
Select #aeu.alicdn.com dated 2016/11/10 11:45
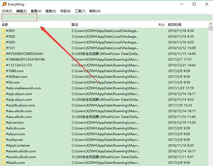(x=19, y=117)
